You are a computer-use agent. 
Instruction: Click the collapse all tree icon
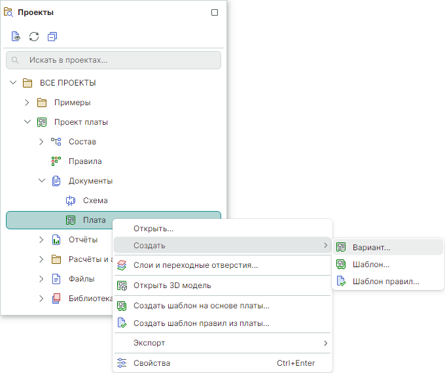pyautogui.click(x=52, y=37)
